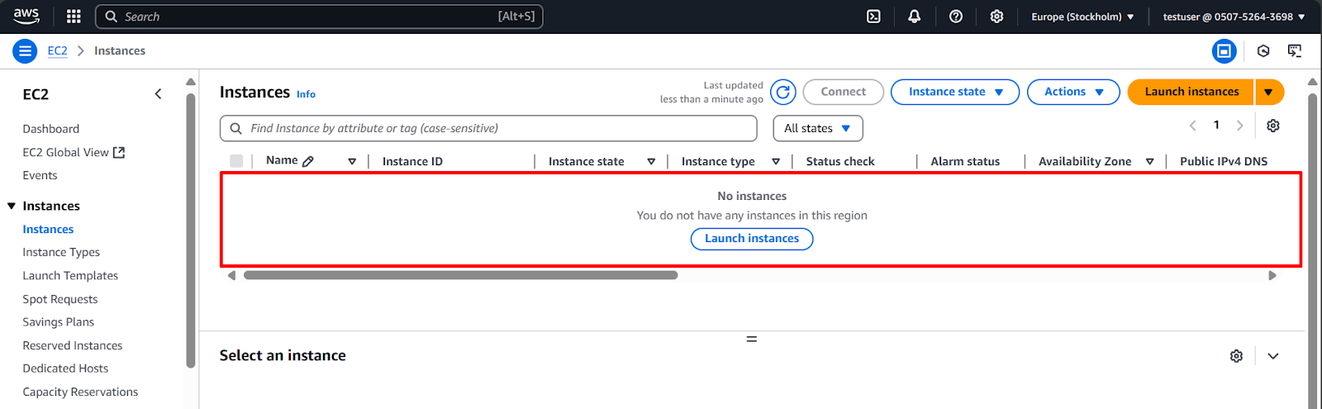The width and height of the screenshot is (1322, 409).
Task: Open Dedicated Hosts in the sidebar
Action: 65,369
